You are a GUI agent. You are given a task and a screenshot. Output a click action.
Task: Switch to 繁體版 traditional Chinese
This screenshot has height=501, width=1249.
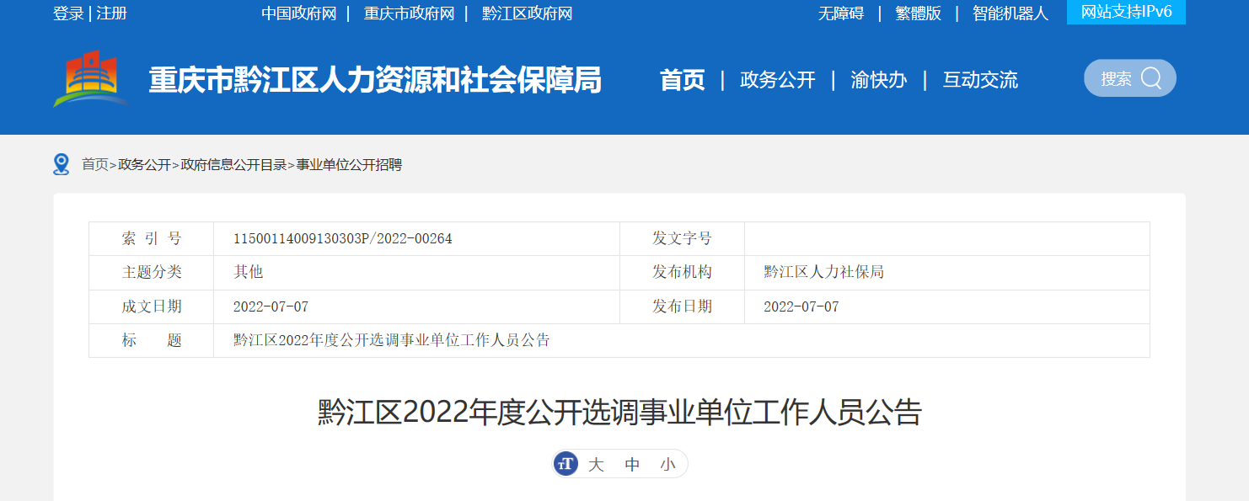[918, 13]
